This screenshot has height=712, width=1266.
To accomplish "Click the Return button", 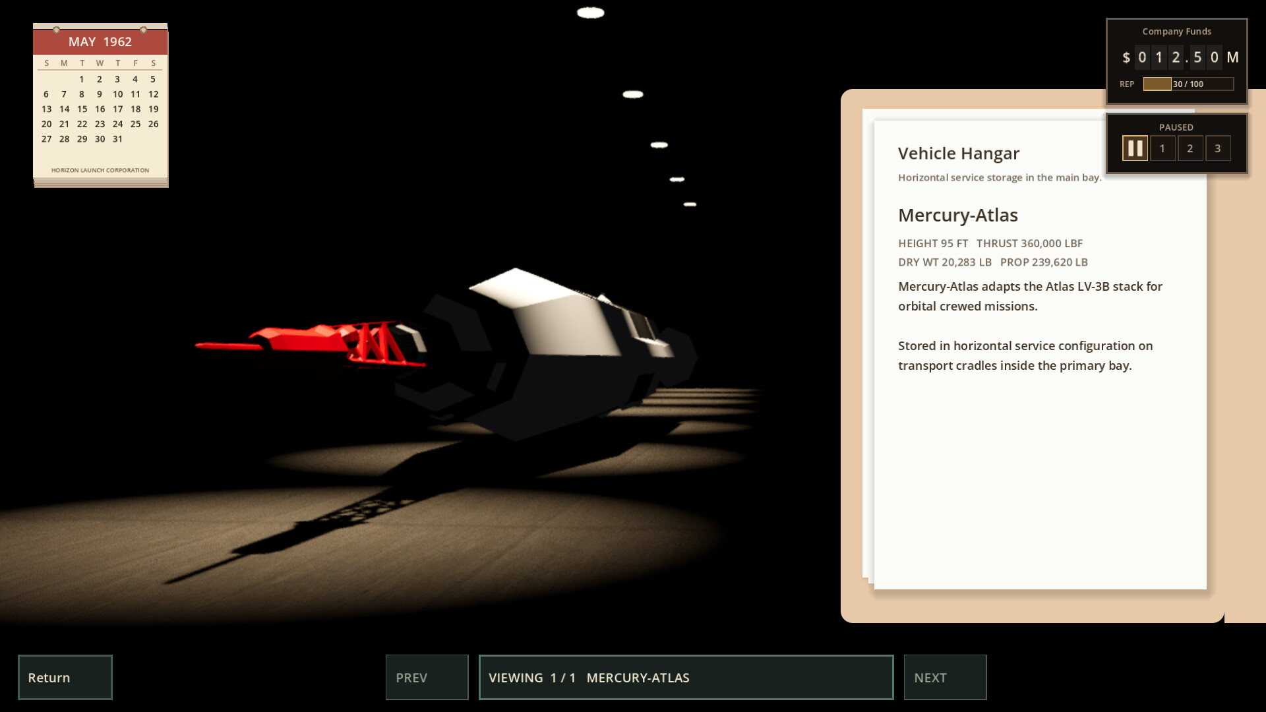I will [x=65, y=677].
